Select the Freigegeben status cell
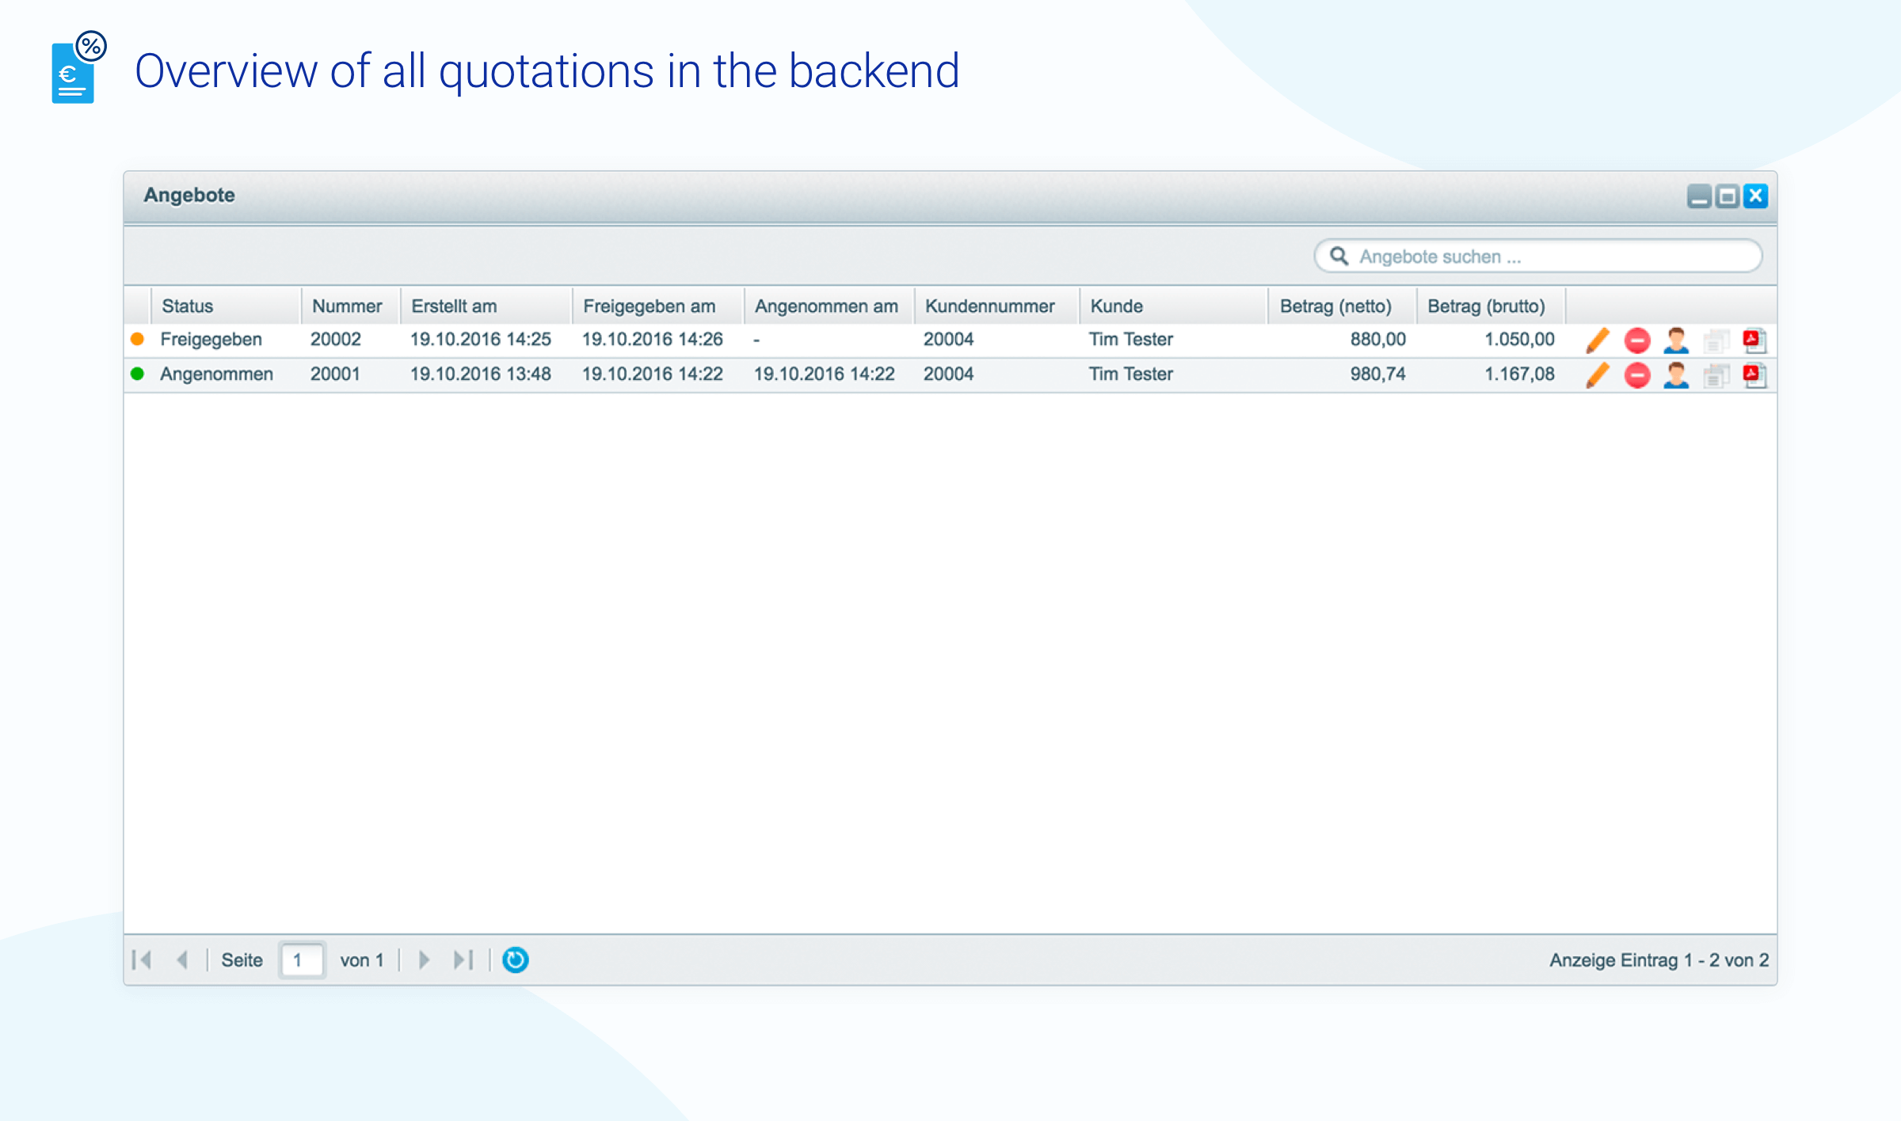Image resolution: width=1901 pixels, height=1121 pixels. tap(211, 339)
